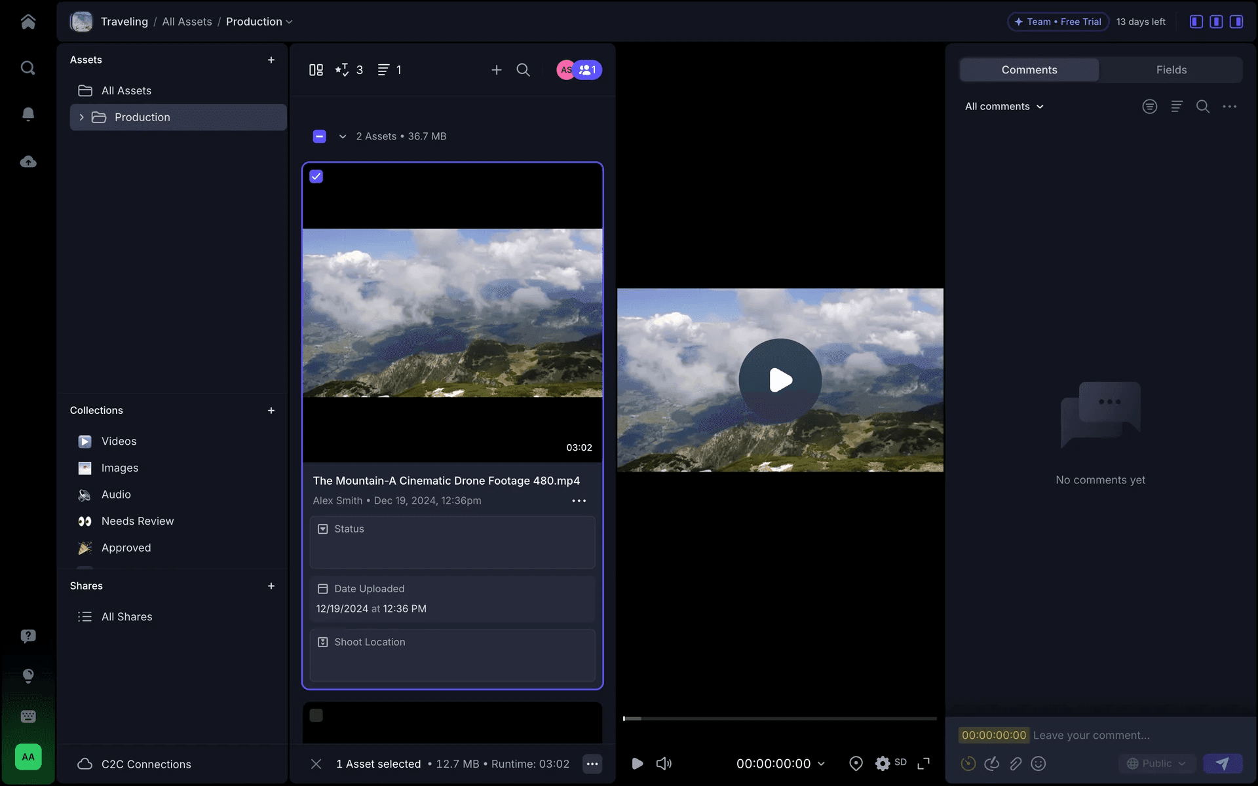The height and width of the screenshot is (786, 1258).
Task: Open notifications bell icon
Action: [x=28, y=115]
